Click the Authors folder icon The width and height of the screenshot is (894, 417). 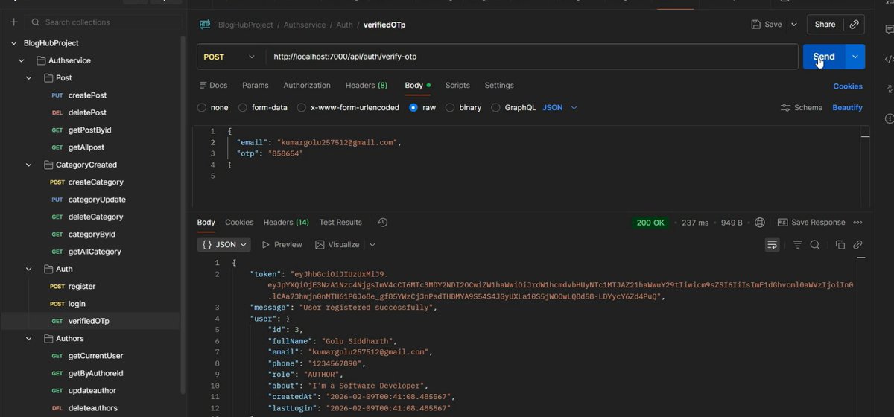48,339
